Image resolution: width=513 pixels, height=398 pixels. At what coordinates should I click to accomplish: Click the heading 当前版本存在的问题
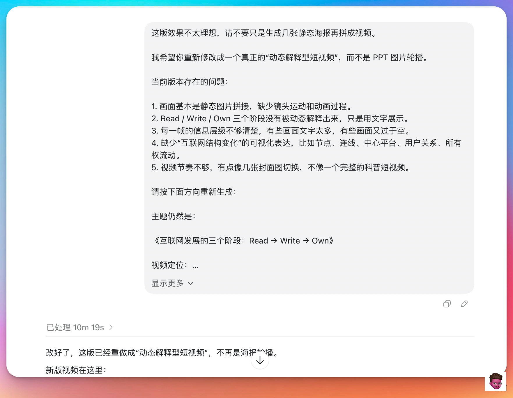[x=190, y=82]
